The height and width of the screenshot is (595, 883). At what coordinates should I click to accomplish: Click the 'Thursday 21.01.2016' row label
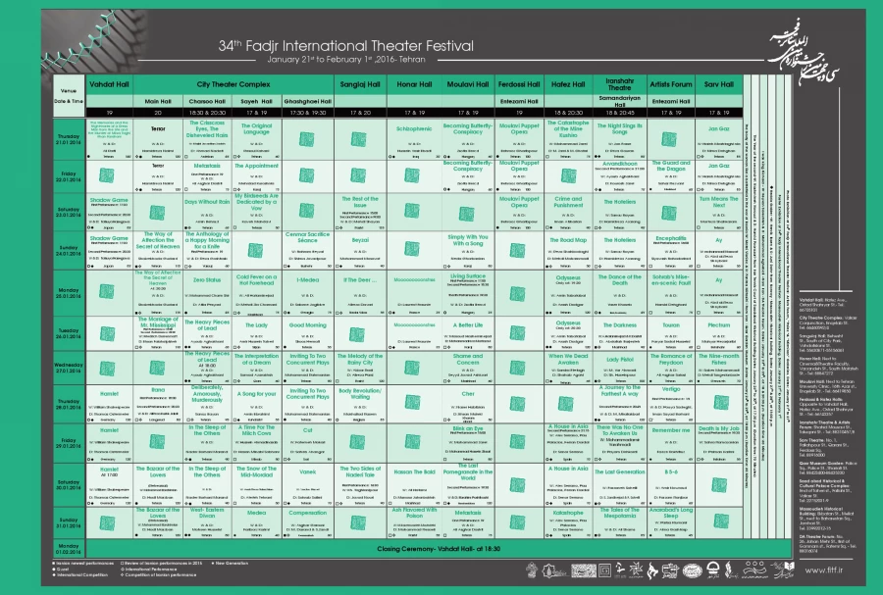click(69, 139)
